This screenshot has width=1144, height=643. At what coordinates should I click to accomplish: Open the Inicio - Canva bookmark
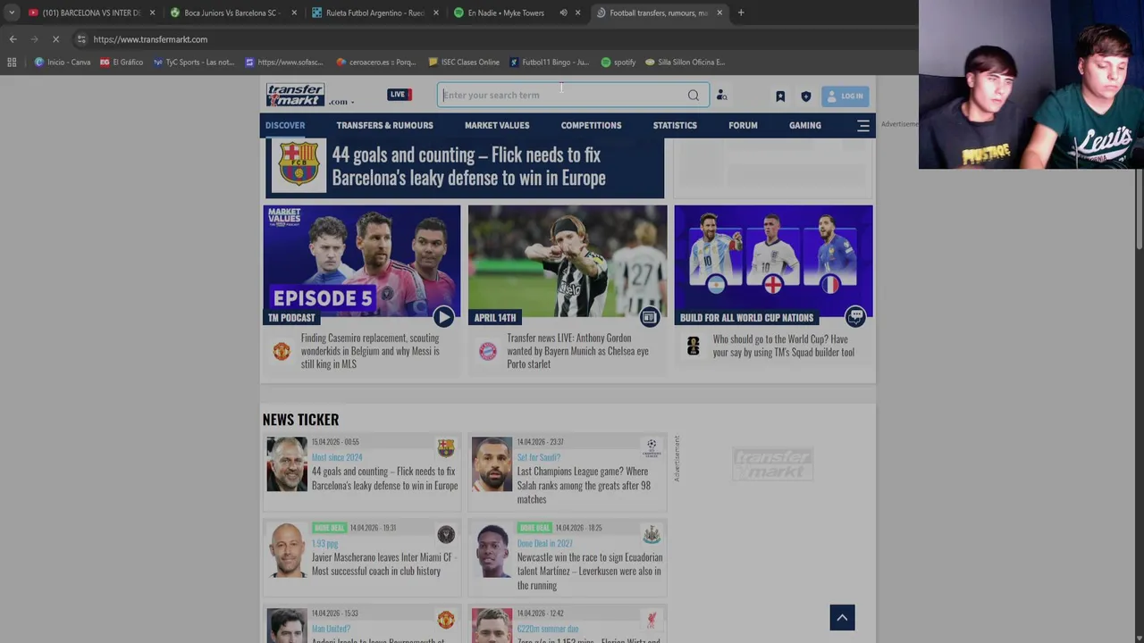pos(63,63)
